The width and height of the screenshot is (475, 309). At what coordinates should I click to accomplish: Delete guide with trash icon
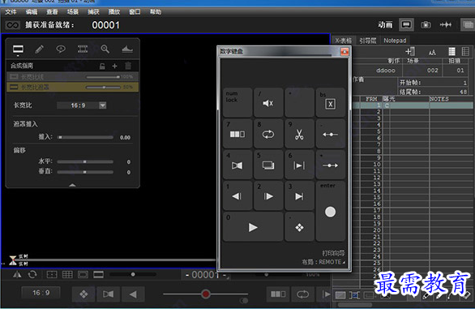pyautogui.click(x=128, y=66)
